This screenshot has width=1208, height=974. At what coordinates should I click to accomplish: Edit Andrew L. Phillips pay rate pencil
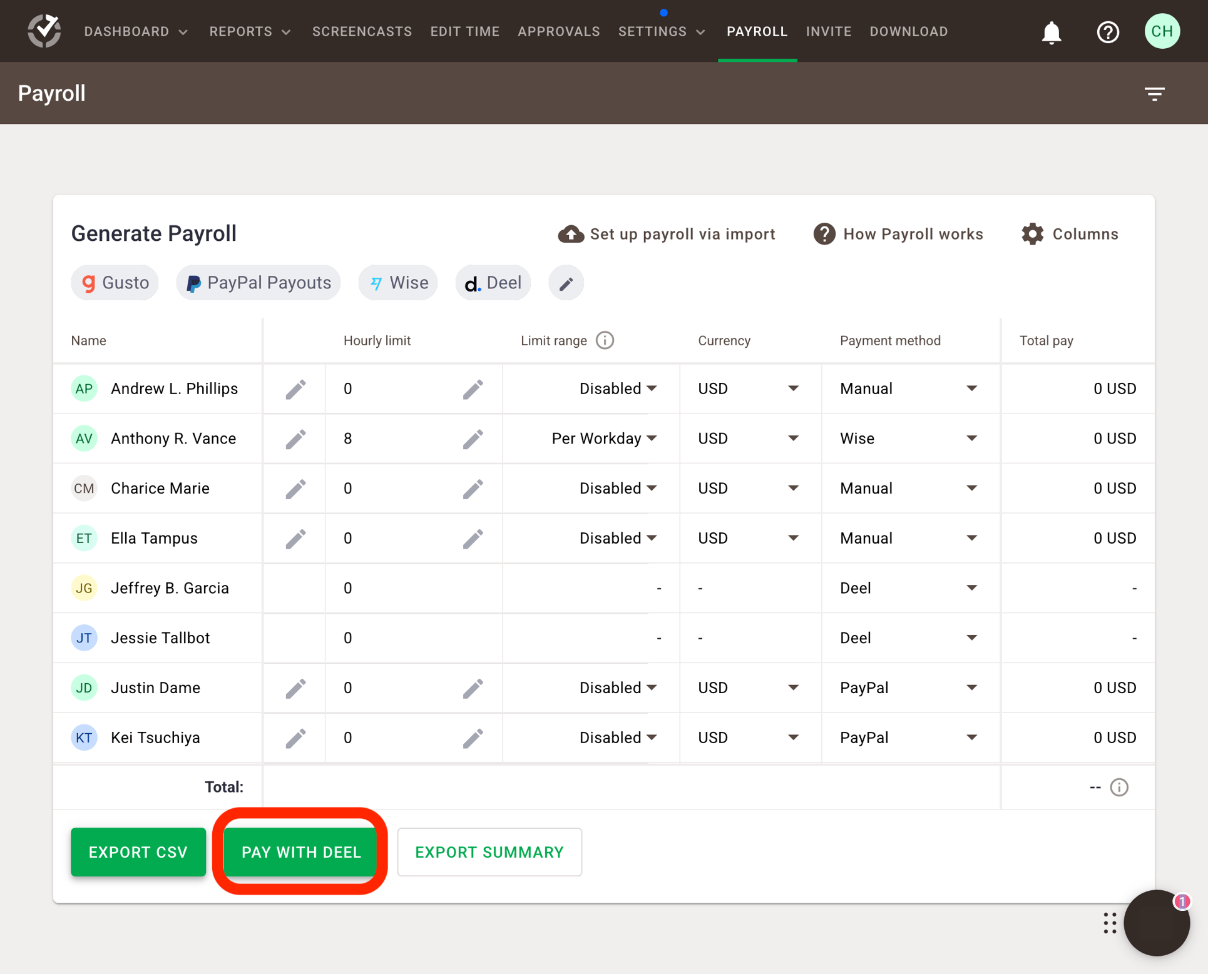[295, 389]
